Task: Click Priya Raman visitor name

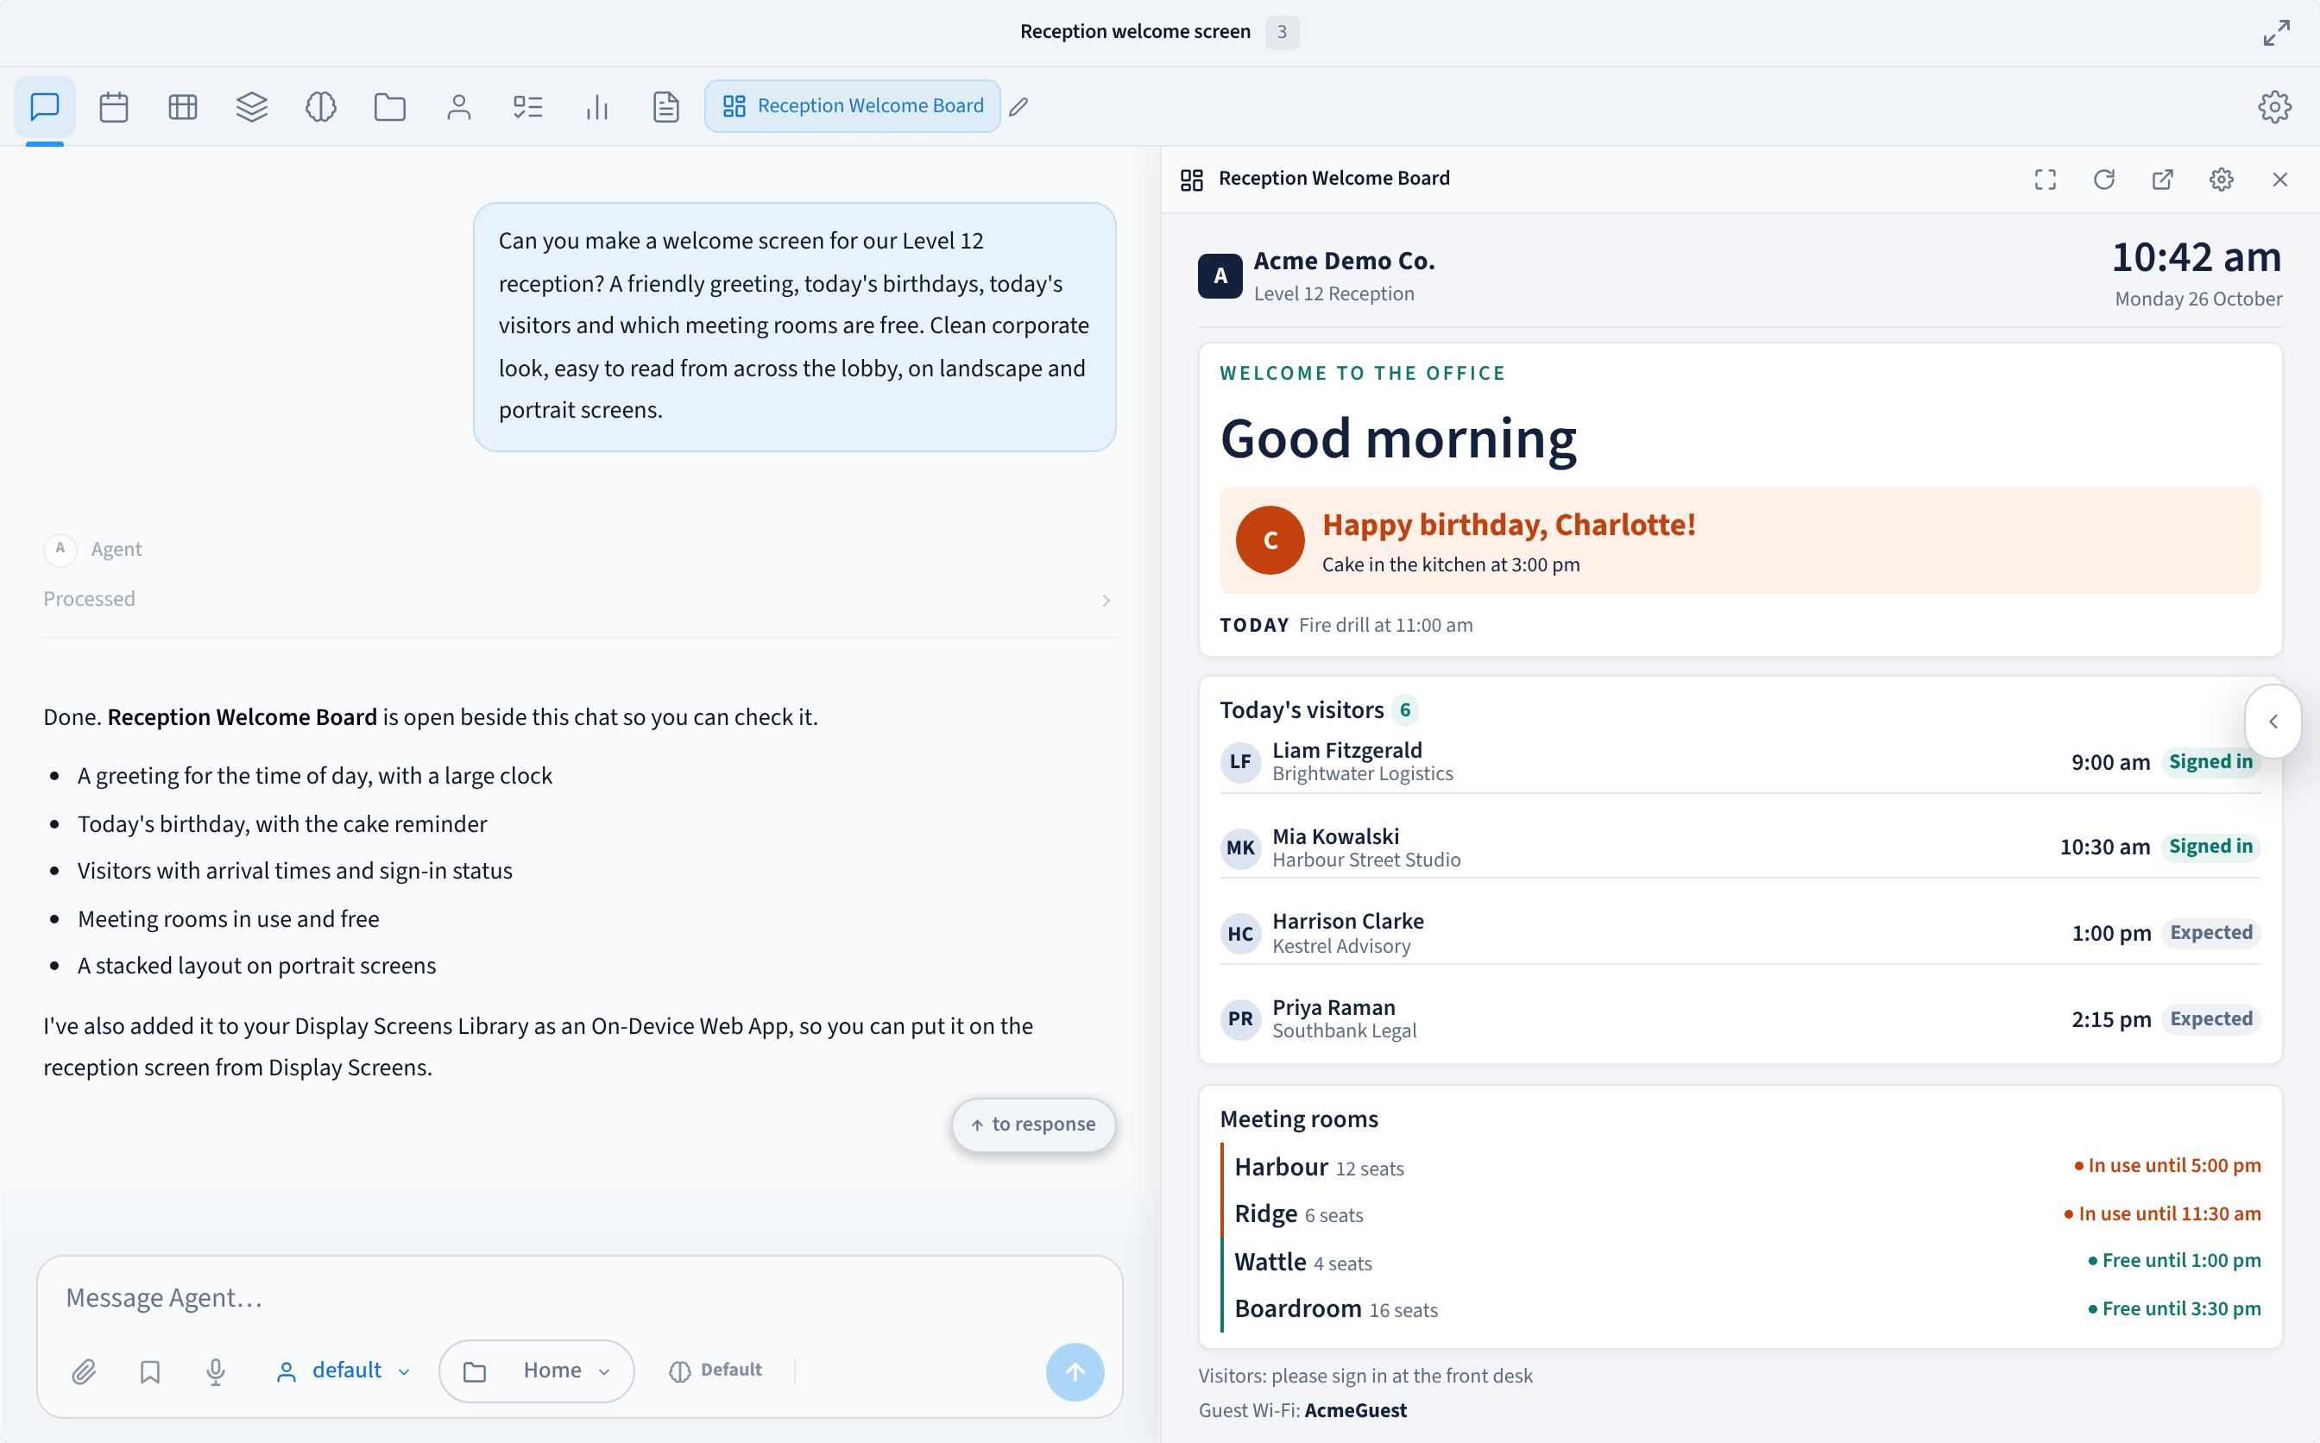Action: point(1333,1007)
